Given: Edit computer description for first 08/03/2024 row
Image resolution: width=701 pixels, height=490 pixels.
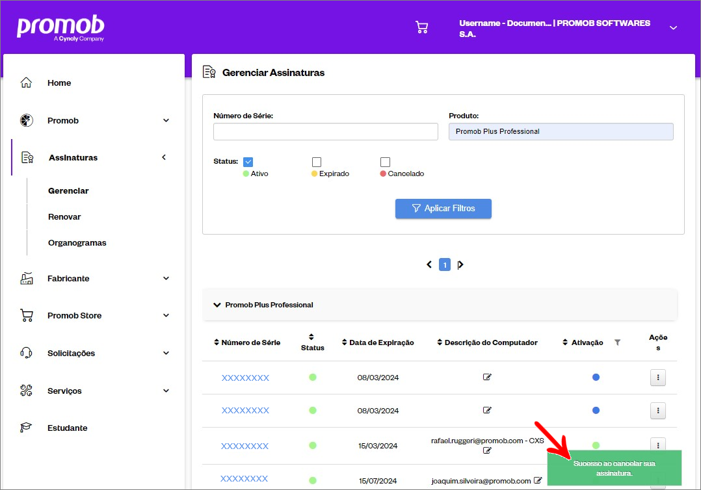Looking at the screenshot, I should 487,377.
